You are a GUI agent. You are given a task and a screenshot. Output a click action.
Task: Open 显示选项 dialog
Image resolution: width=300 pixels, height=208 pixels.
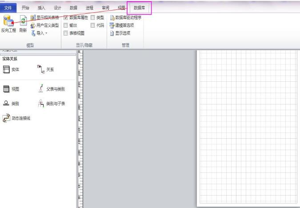[x=120, y=33]
